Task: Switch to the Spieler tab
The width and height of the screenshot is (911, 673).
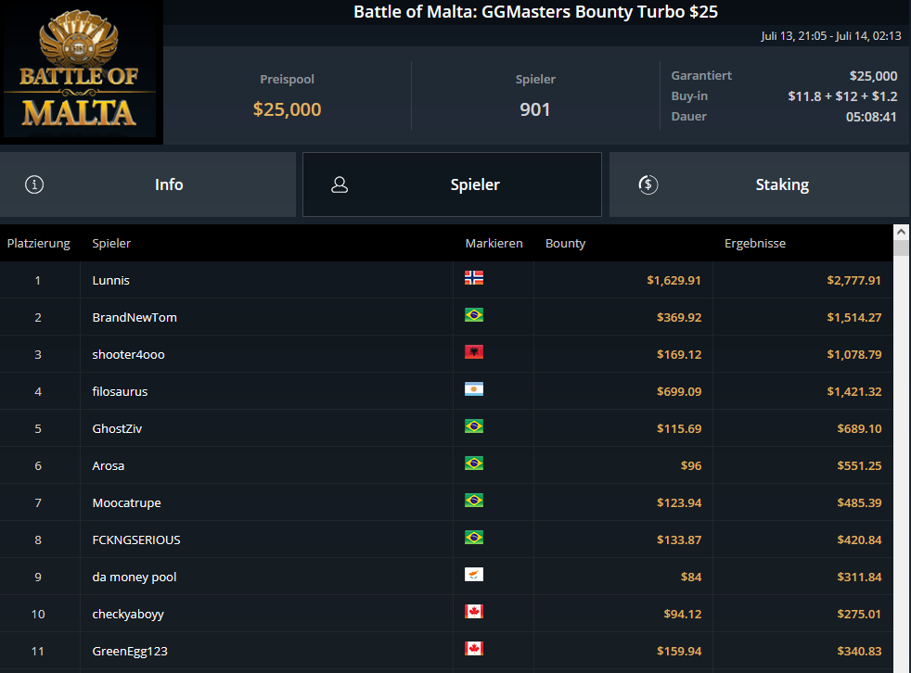Action: coord(452,184)
